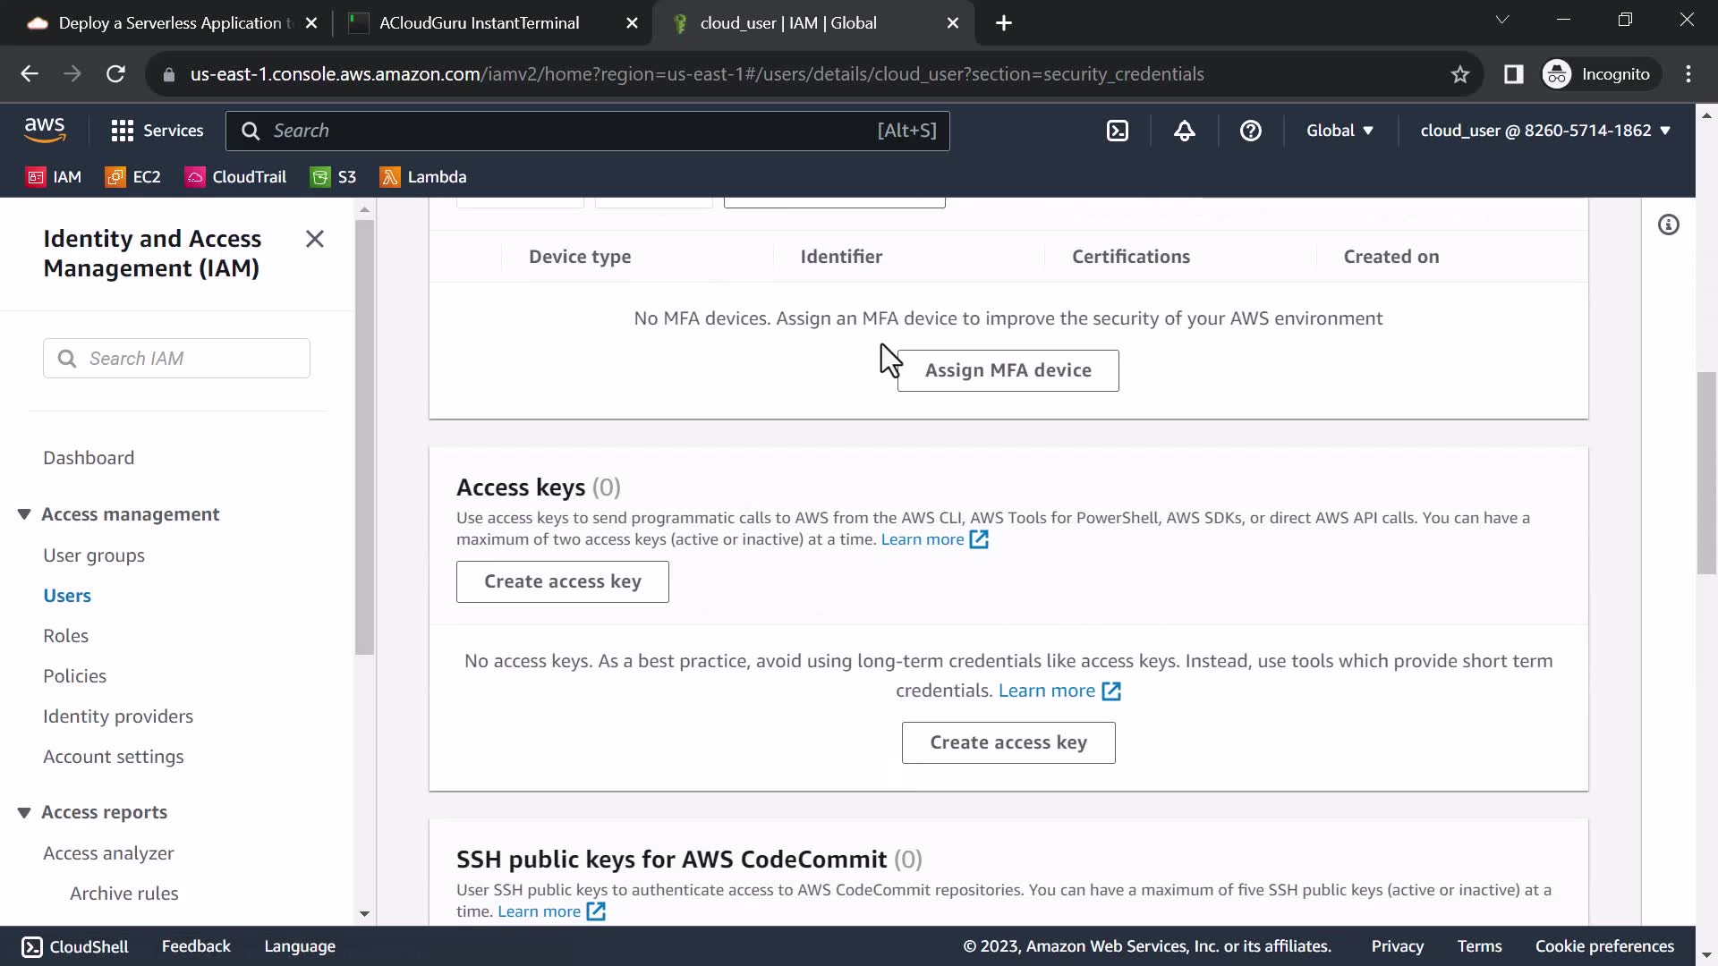This screenshot has width=1718, height=966.
Task: Switch to the ACloudGuru InstantTerminal tab
Action: [x=479, y=23]
